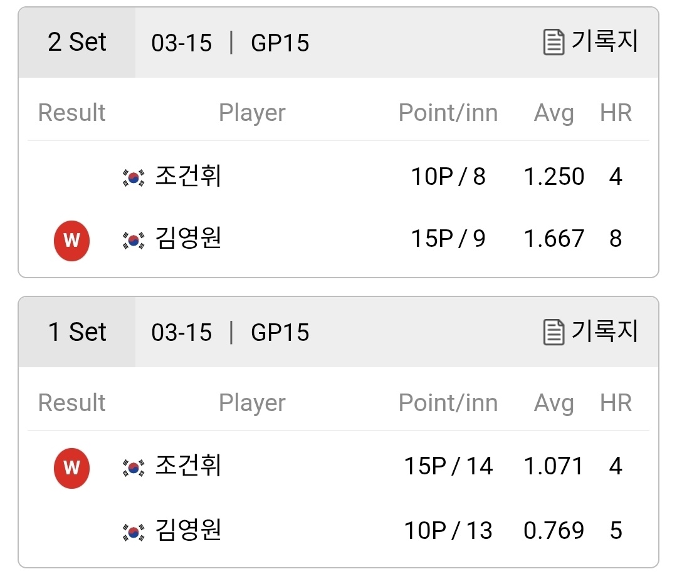This screenshot has height=574, width=677.
Task: Open player 조건휘 in the 1 Set table
Action: click(188, 465)
